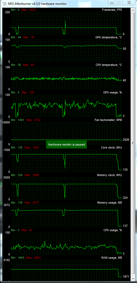Click RAM usage 'Min : 1943' value
Screen dimensions: 137x283
click(x=17, y=258)
